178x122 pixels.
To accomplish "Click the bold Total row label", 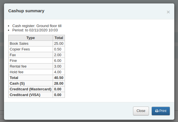I will [x=14, y=78].
